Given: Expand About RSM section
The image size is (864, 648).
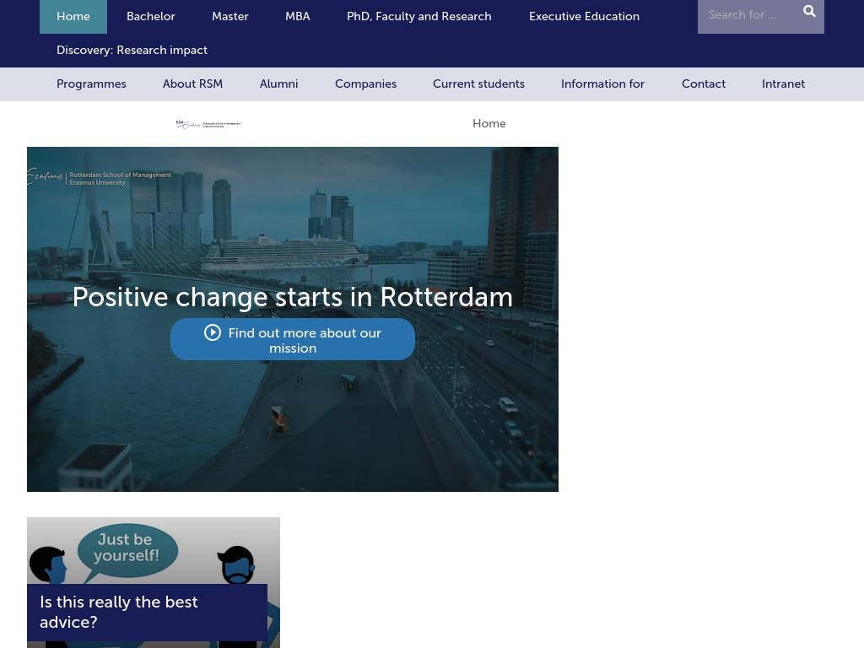Looking at the screenshot, I should [x=192, y=84].
